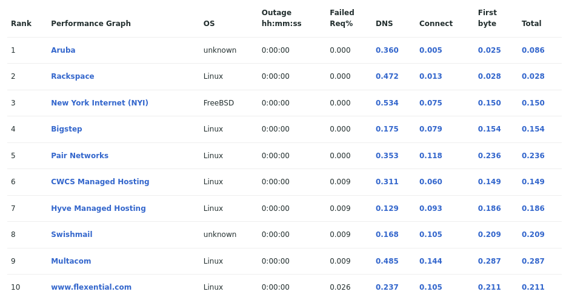Click Rackspace's Connect value 0.013
The height and width of the screenshot is (300, 569).
[431, 76]
